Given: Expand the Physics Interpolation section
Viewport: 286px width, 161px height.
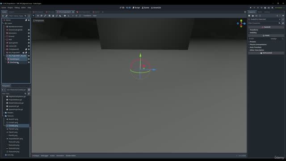Looking at the screenshot, I should (258, 45).
